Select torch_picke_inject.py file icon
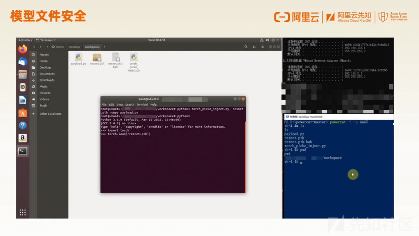 tap(134, 62)
